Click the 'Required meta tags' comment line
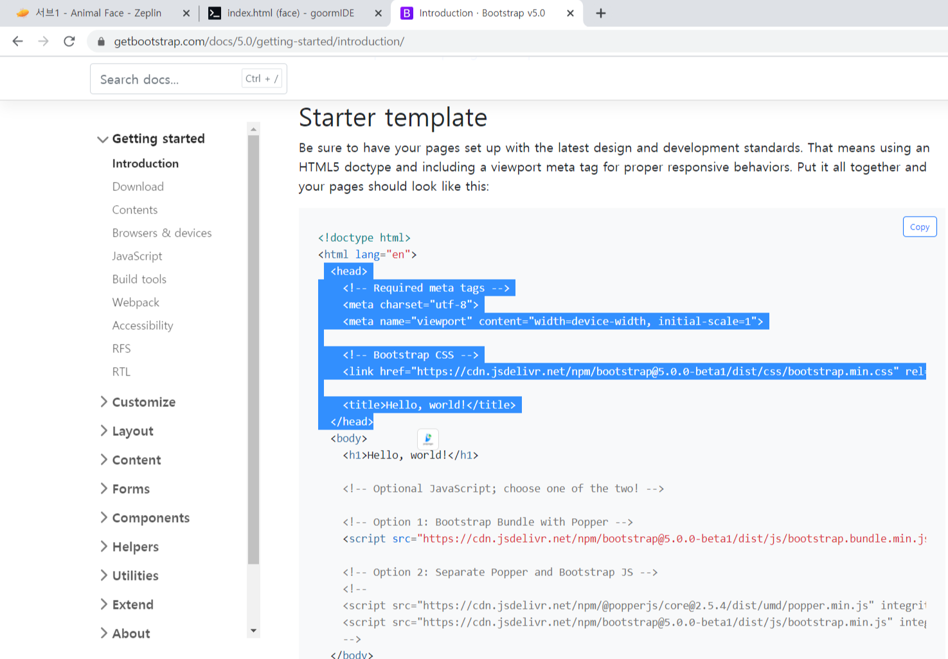Screen dimensions: 948x659 pyautogui.click(x=426, y=288)
